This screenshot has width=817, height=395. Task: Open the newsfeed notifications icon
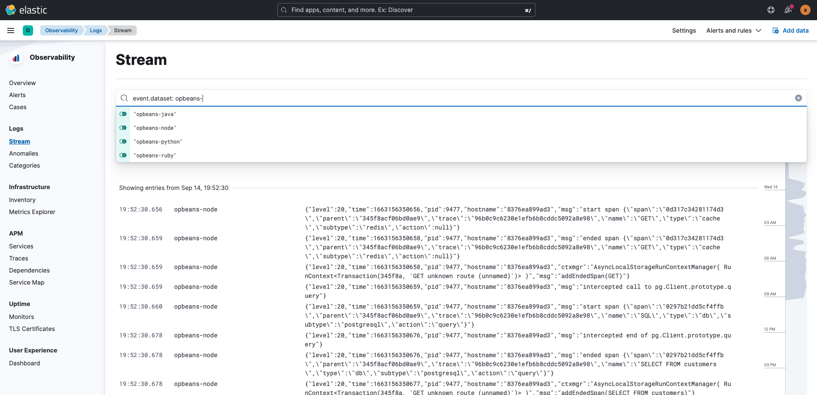point(788,10)
